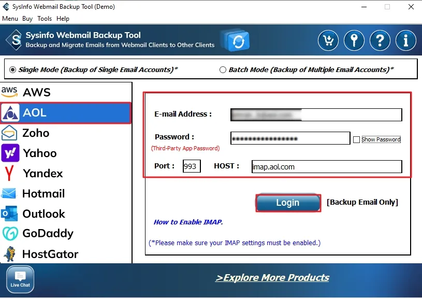Select Hotmail in the provider list
The height and width of the screenshot is (298, 422).
tap(66, 193)
